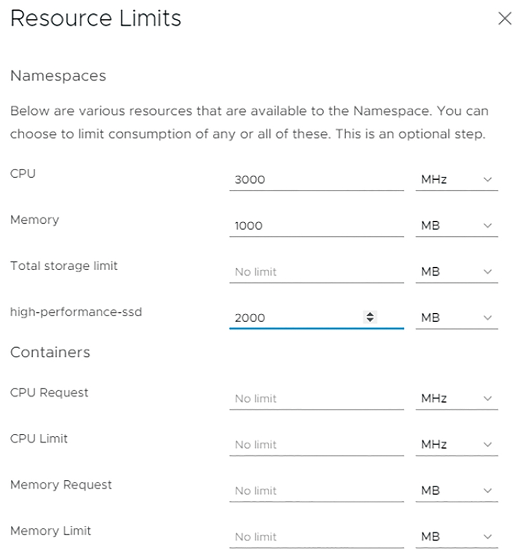Click the chevron arrow beside Memory MB unit
This screenshot has width=519, height=560.
[487, 225]
